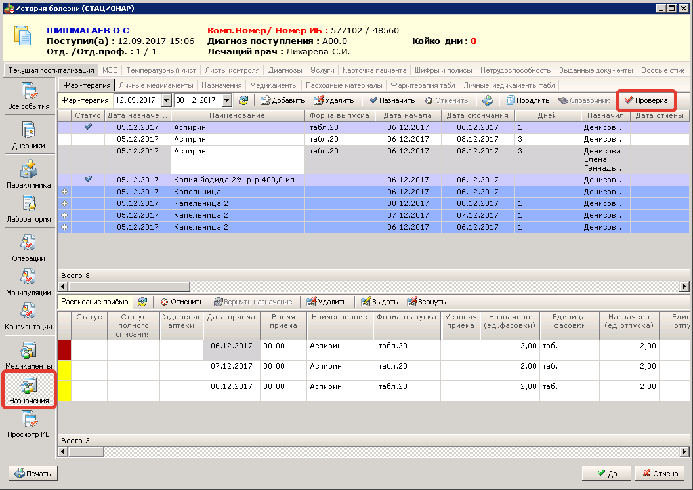Viewport: 693px width, 490px height.
Task: Open the Нетрудоспособность tab
Action: 515,70
